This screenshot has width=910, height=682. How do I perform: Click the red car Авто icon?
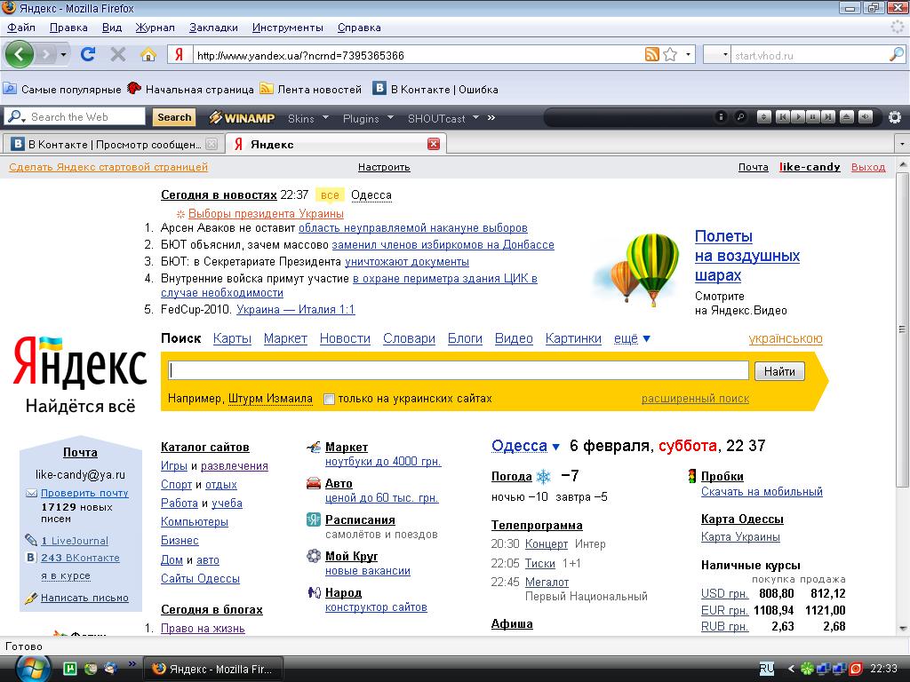[314, 483]
